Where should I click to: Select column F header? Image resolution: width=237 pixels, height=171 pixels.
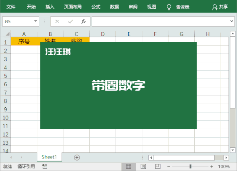[x=155, y=34]
